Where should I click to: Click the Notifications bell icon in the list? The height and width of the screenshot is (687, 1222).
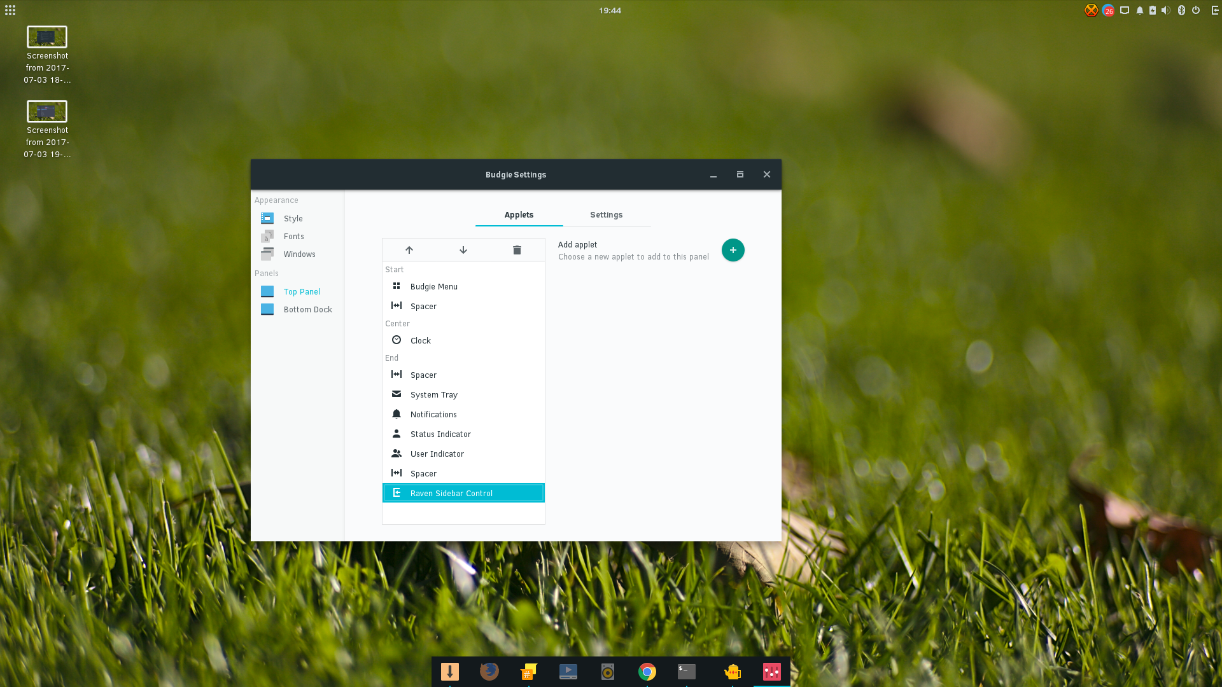point(397,413)
